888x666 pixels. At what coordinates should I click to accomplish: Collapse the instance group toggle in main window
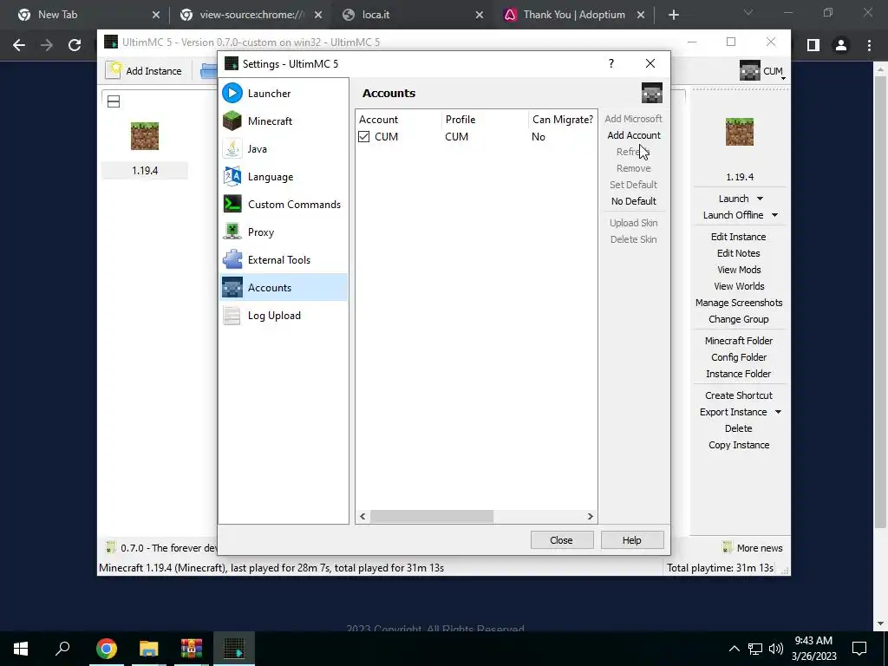114,101
